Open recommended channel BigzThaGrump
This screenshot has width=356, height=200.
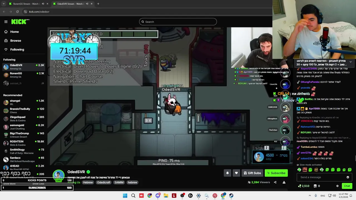coord(23,135)
